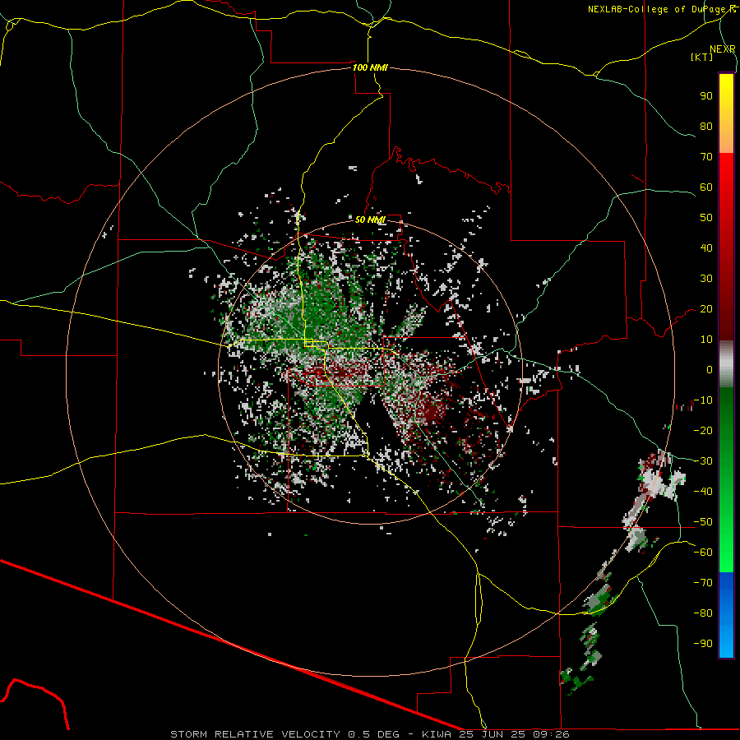Click the positive 40 knot scale label
This screenshot has height=740, width=740.
point(706,247)
